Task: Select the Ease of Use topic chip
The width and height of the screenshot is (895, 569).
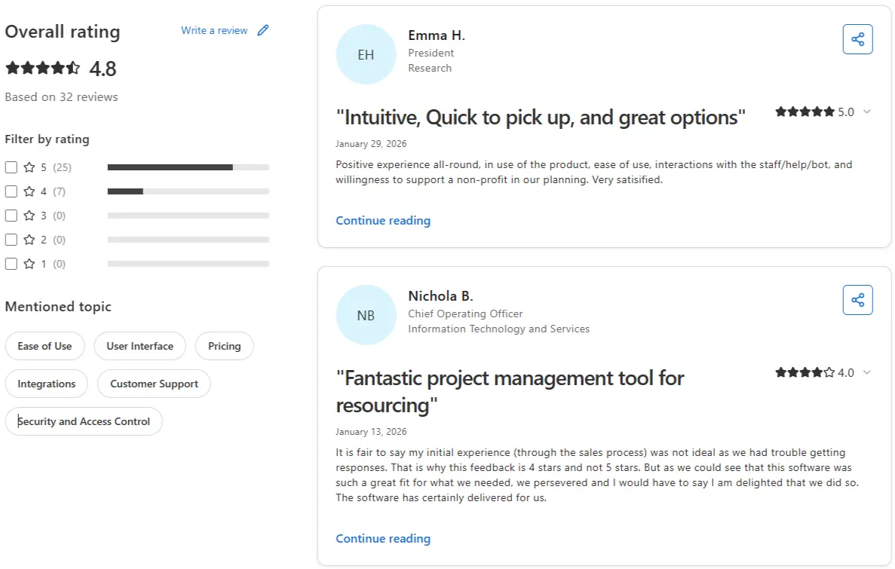Action: tap(45, 346)
